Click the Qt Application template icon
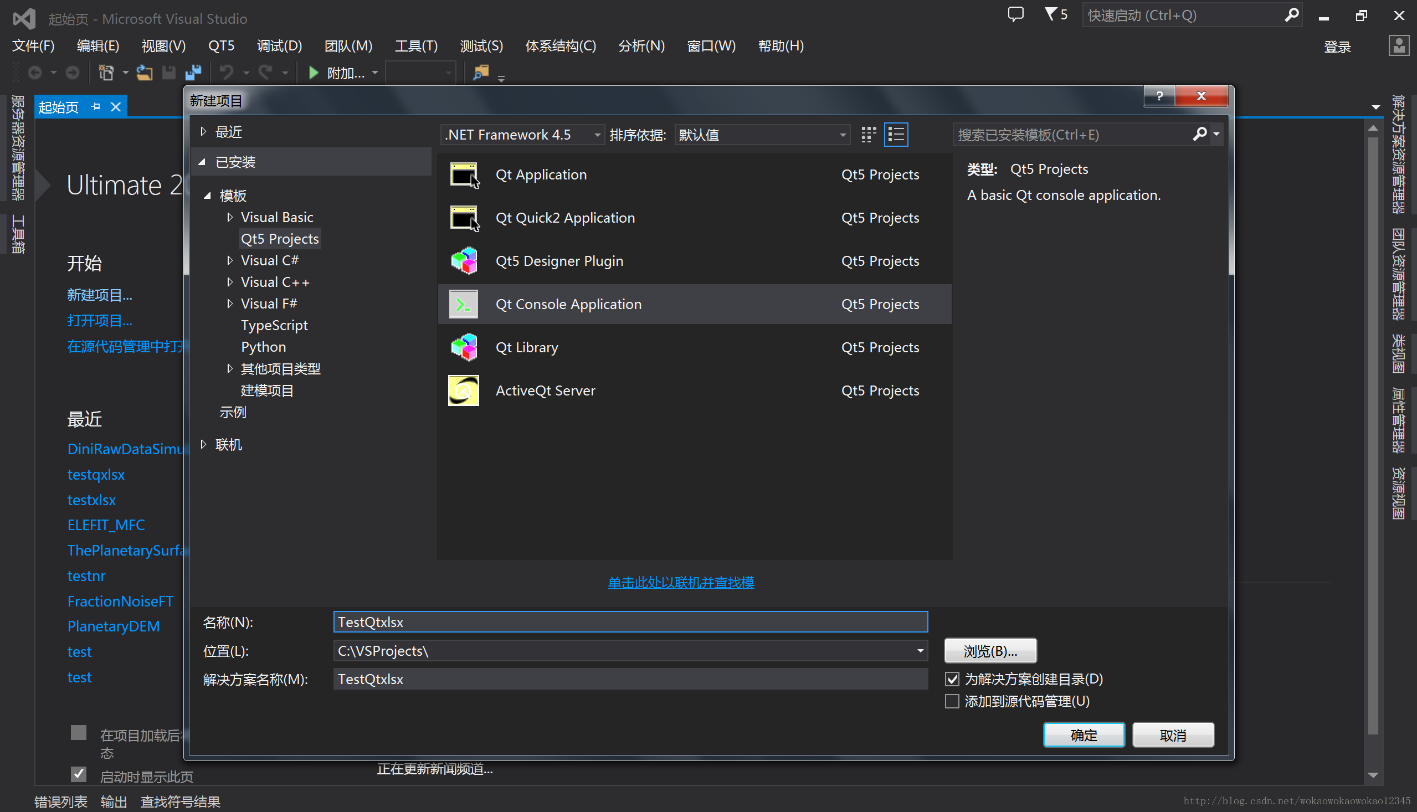1417x812 pixels. pos(464,174)
